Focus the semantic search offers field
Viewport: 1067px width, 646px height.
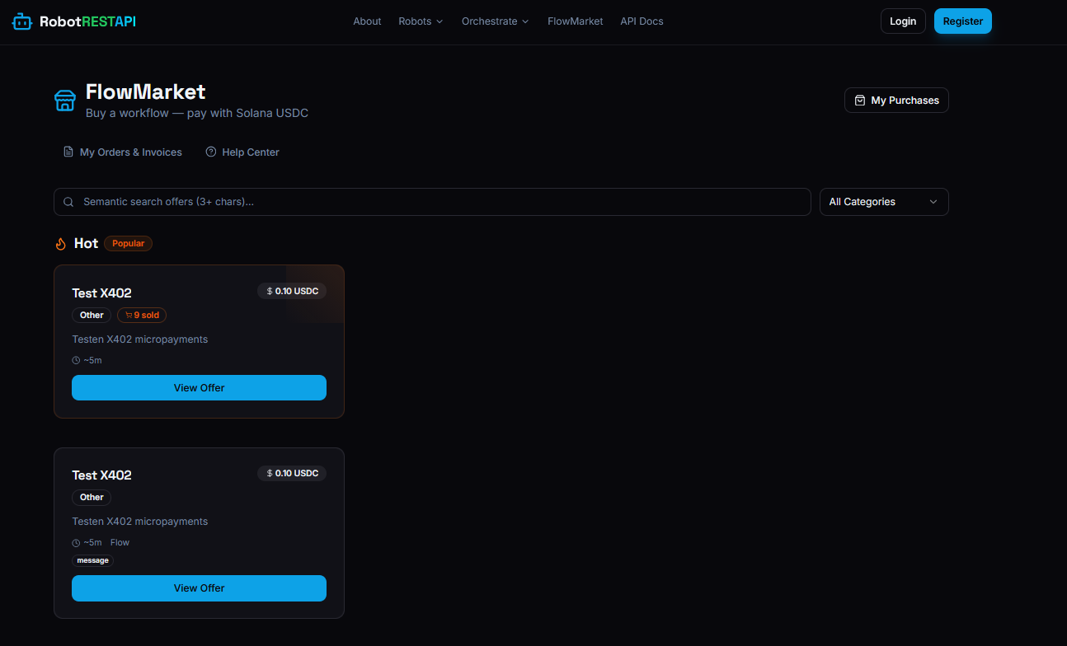coord(437,202)
